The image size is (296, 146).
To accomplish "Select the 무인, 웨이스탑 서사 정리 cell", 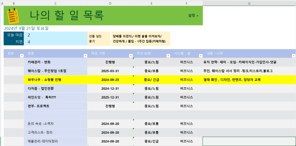I will click(249, 71).
